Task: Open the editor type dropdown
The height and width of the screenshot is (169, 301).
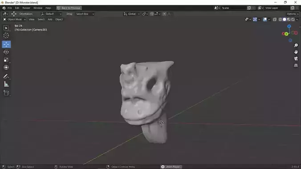Action: pos(5,14)
